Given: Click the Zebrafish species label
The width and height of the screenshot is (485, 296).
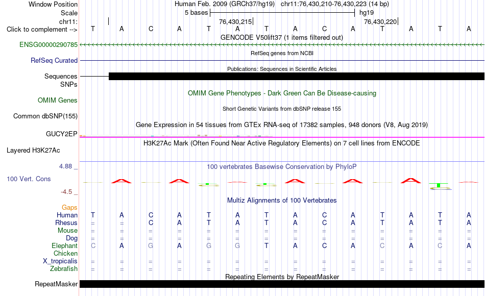Looking at the screenshot, I should coord(64,268).
